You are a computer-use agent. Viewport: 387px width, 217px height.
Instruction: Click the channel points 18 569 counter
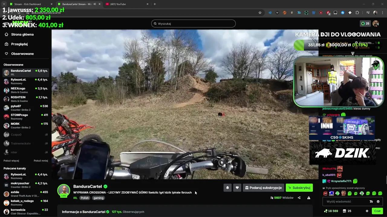[331, 211]
